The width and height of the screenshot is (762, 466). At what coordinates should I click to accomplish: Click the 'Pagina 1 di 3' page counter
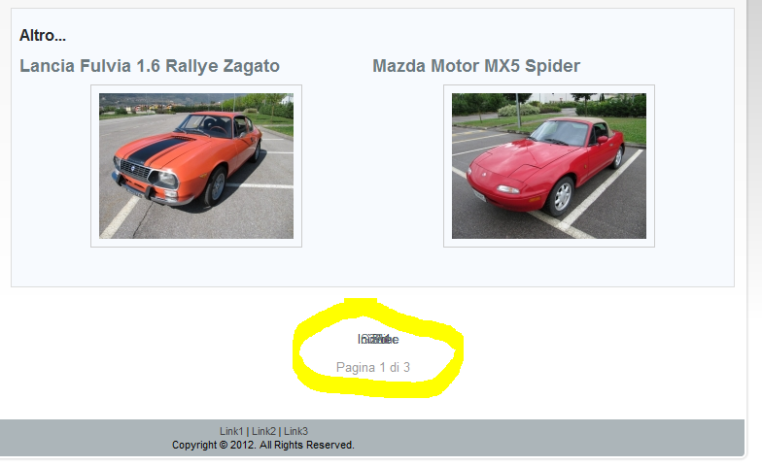[373, 367]
